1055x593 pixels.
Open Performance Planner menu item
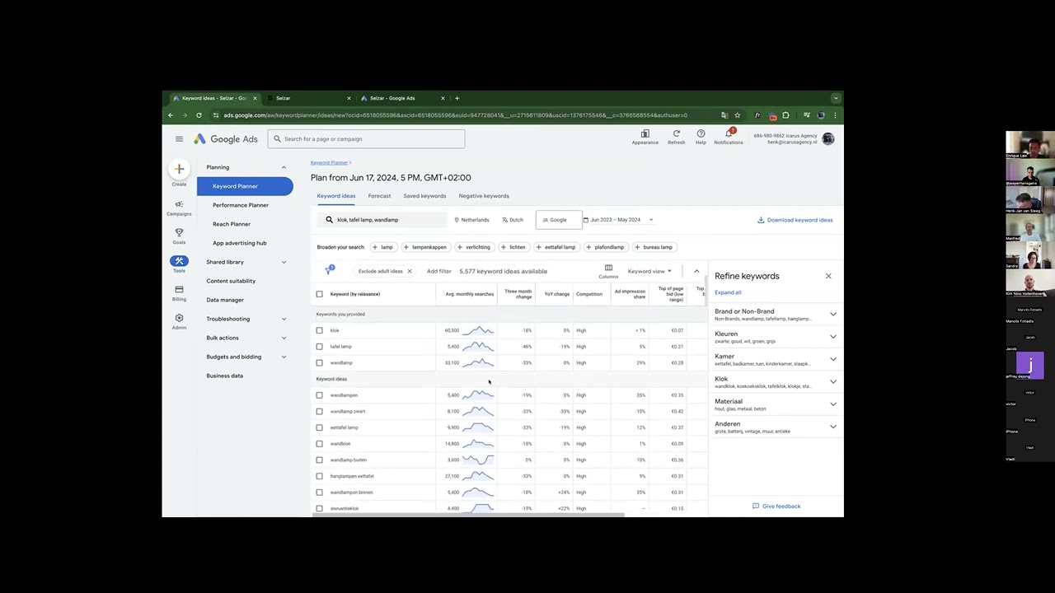pyautogui.click(x=241, y=205)
